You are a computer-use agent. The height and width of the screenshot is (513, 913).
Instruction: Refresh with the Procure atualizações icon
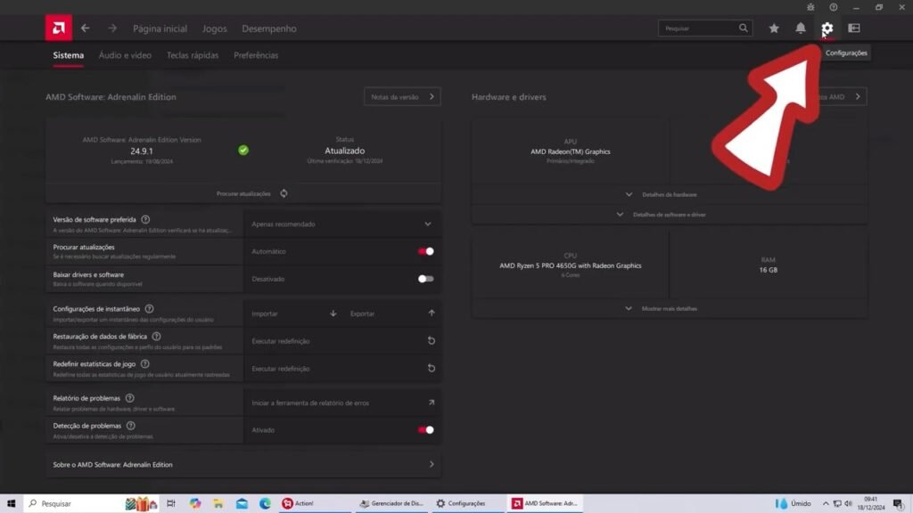[284, 193]
